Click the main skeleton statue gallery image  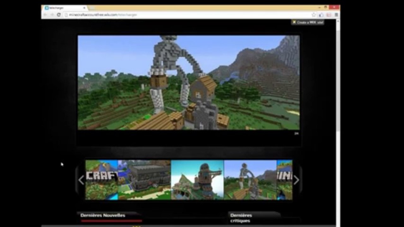pos(189,82)
